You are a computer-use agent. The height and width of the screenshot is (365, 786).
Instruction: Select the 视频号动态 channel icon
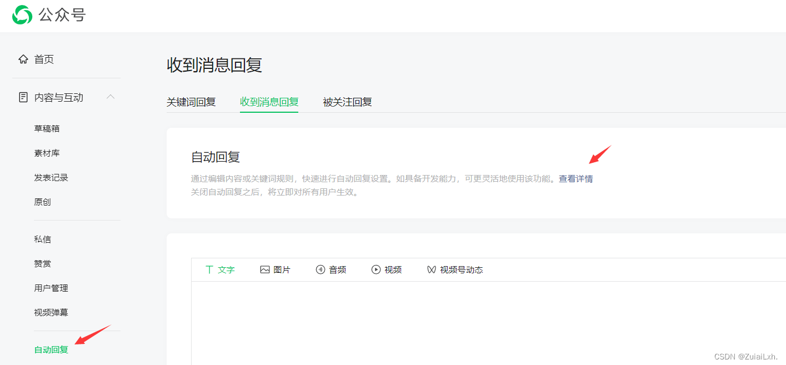pos(432,269)
